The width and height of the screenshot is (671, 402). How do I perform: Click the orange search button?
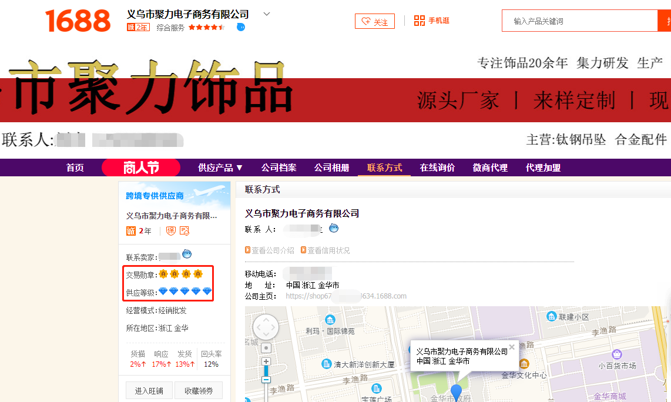pyautogui.click(x=664, y=21)
